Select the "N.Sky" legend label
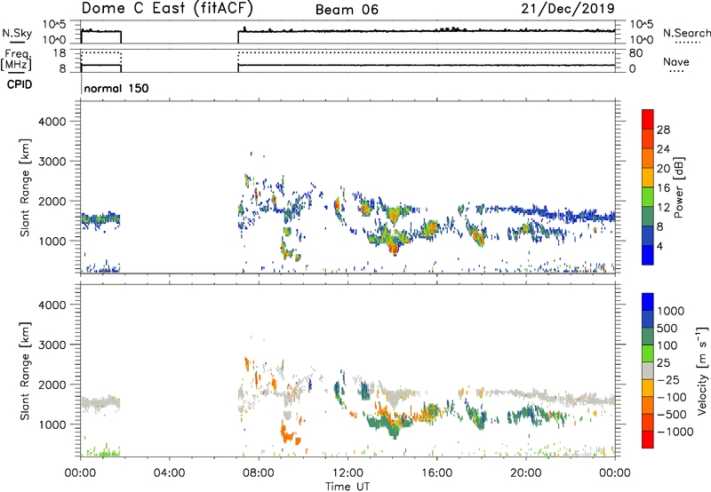Screen dimensions: 711x492 point(17,33)
